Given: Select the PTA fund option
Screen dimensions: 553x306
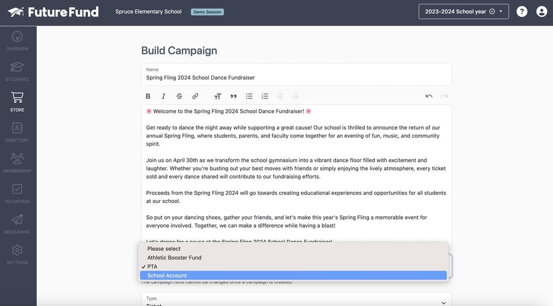Looking at the screenshot, I should 293,267.
